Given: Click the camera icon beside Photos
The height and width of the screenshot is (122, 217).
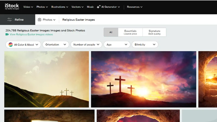Looking at the screenshot, I should coord(39,20).
